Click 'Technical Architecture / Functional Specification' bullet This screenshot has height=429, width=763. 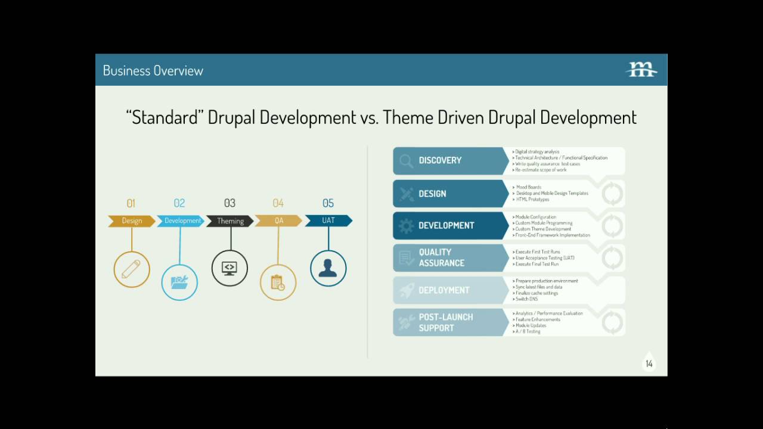click(x=560, y=158)
